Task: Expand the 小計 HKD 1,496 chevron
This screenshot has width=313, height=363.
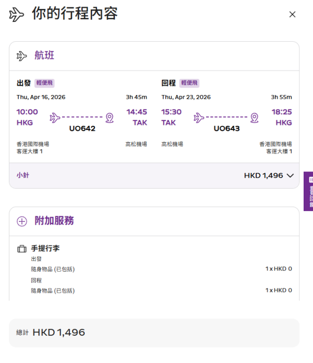Action: coord(290,175)
